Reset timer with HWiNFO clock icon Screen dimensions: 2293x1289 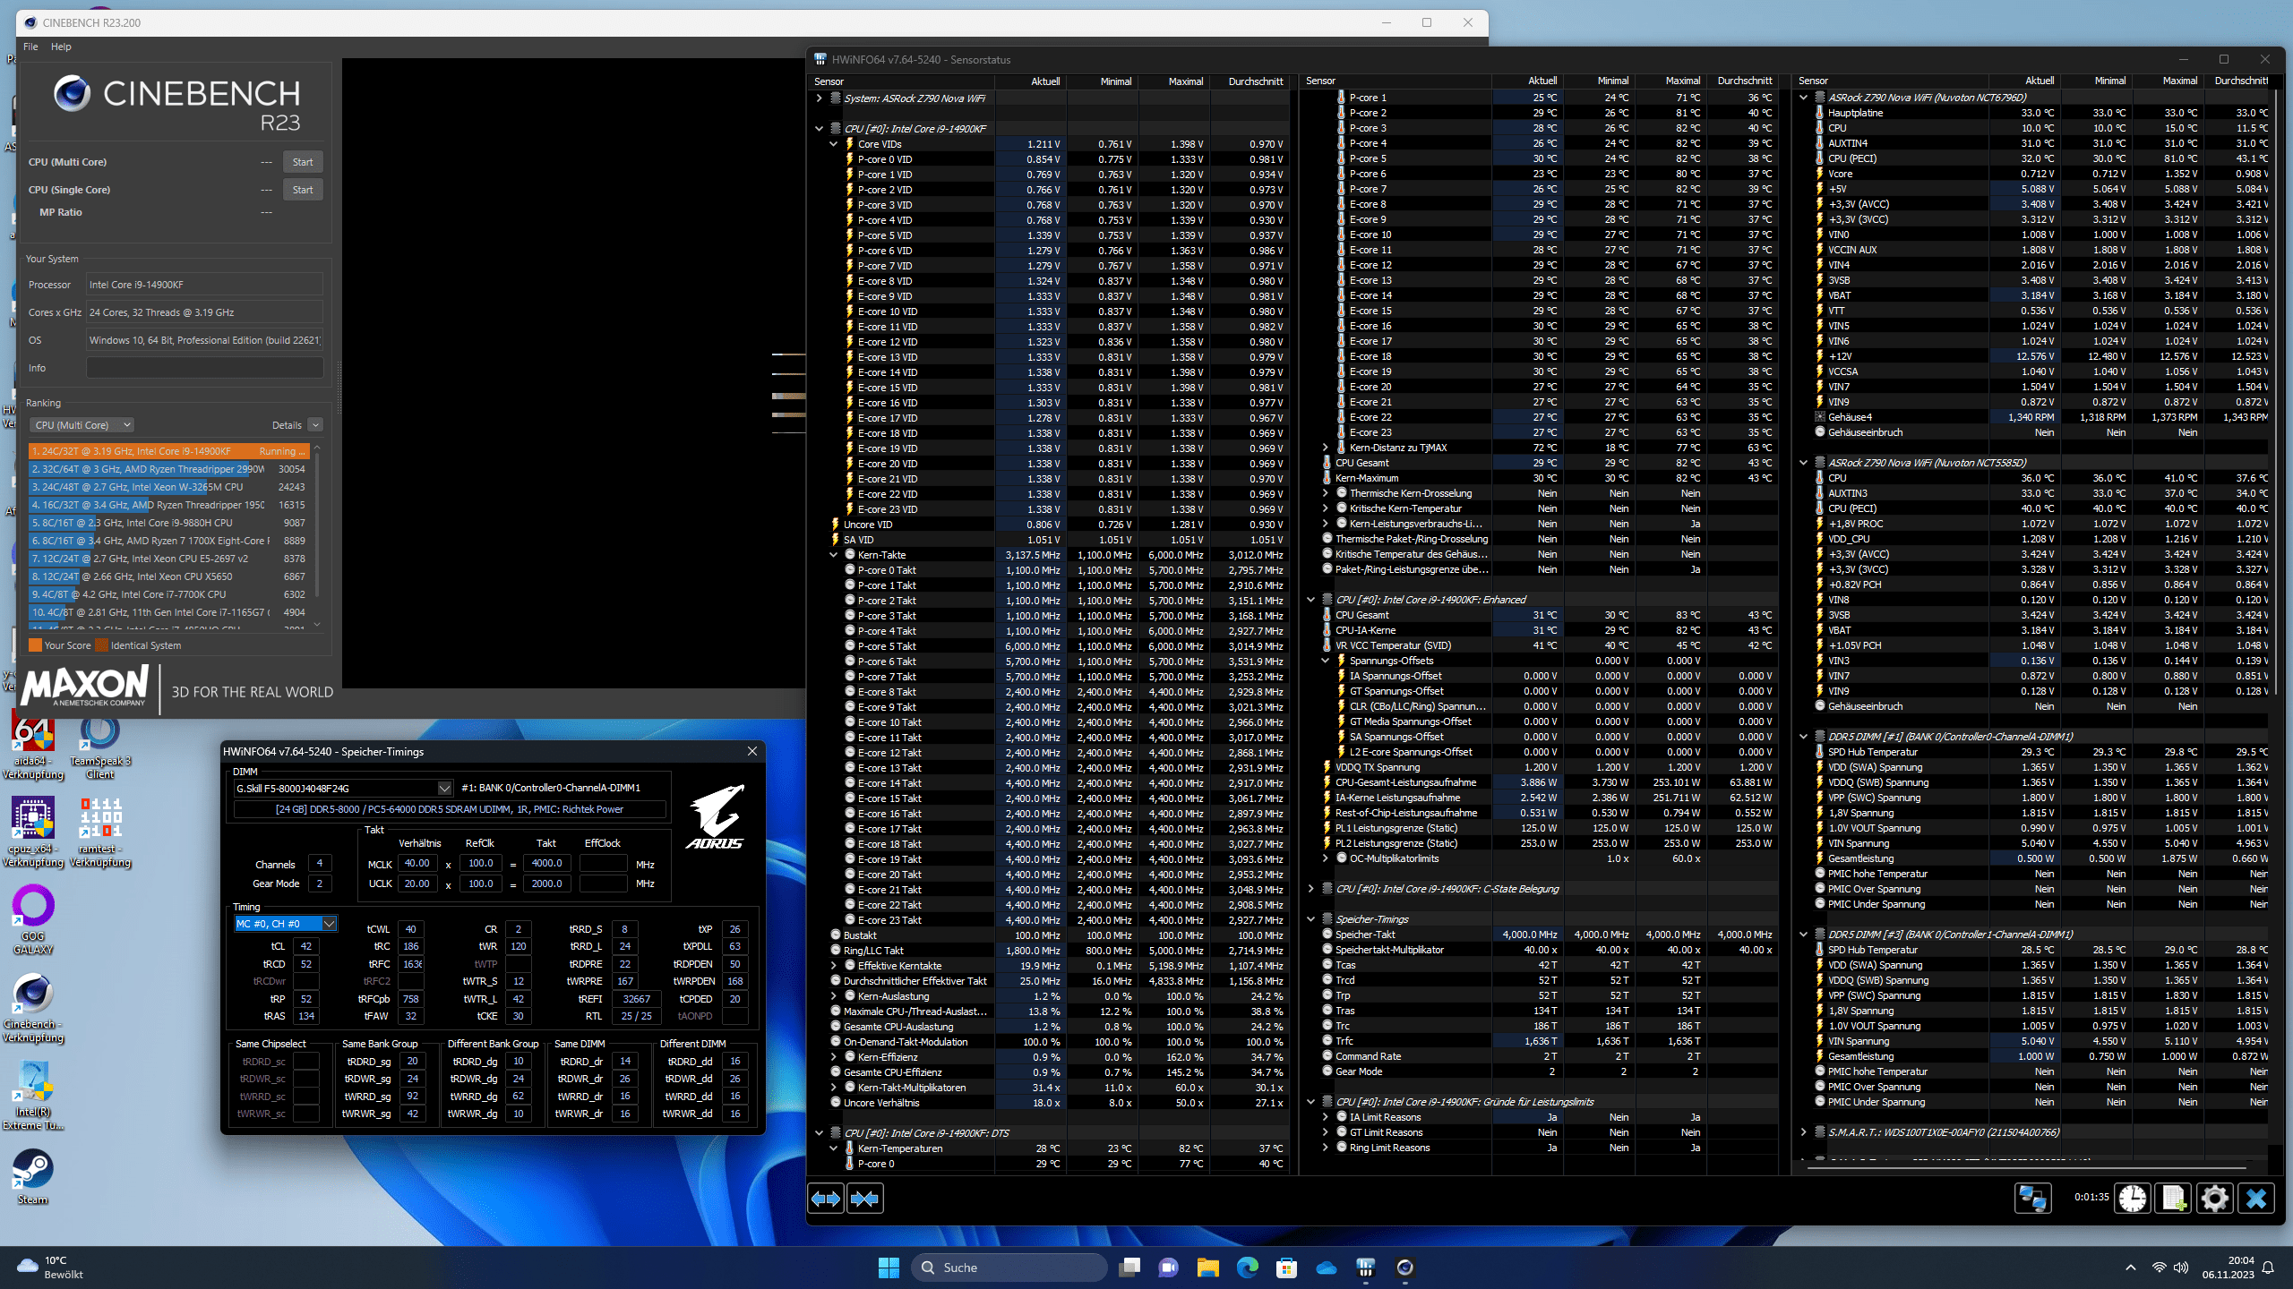tap(2133, 1198)
